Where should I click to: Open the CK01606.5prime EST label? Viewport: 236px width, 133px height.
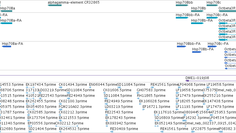tap(117, 90)
